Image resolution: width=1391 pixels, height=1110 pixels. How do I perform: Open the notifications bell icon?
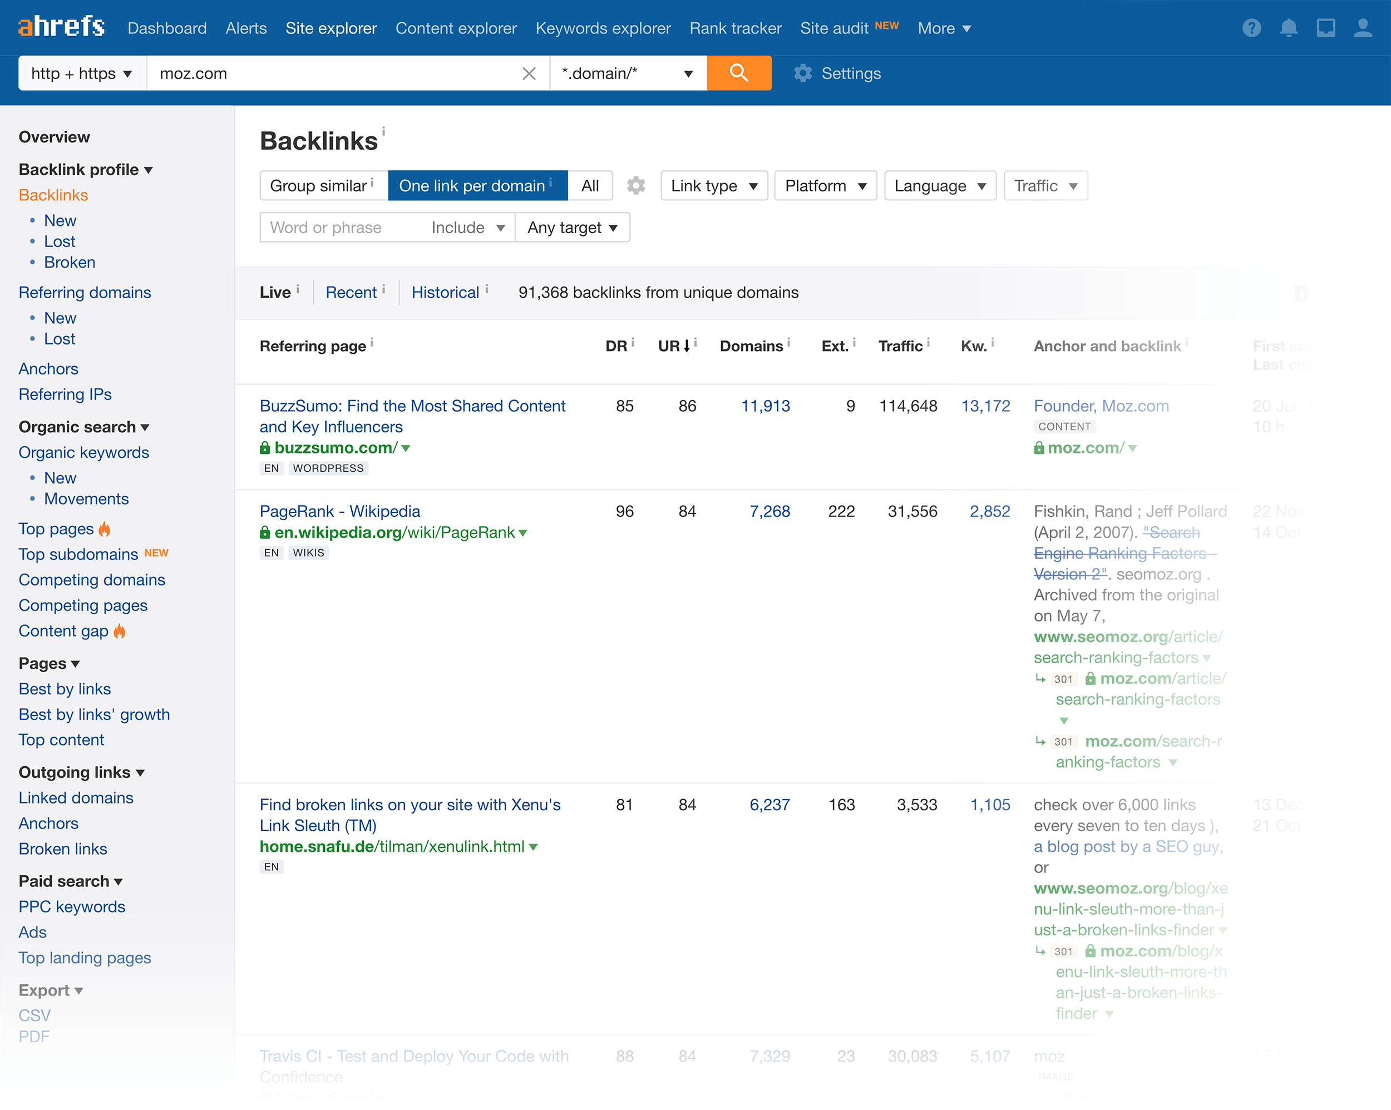[x=1289, y=28]
